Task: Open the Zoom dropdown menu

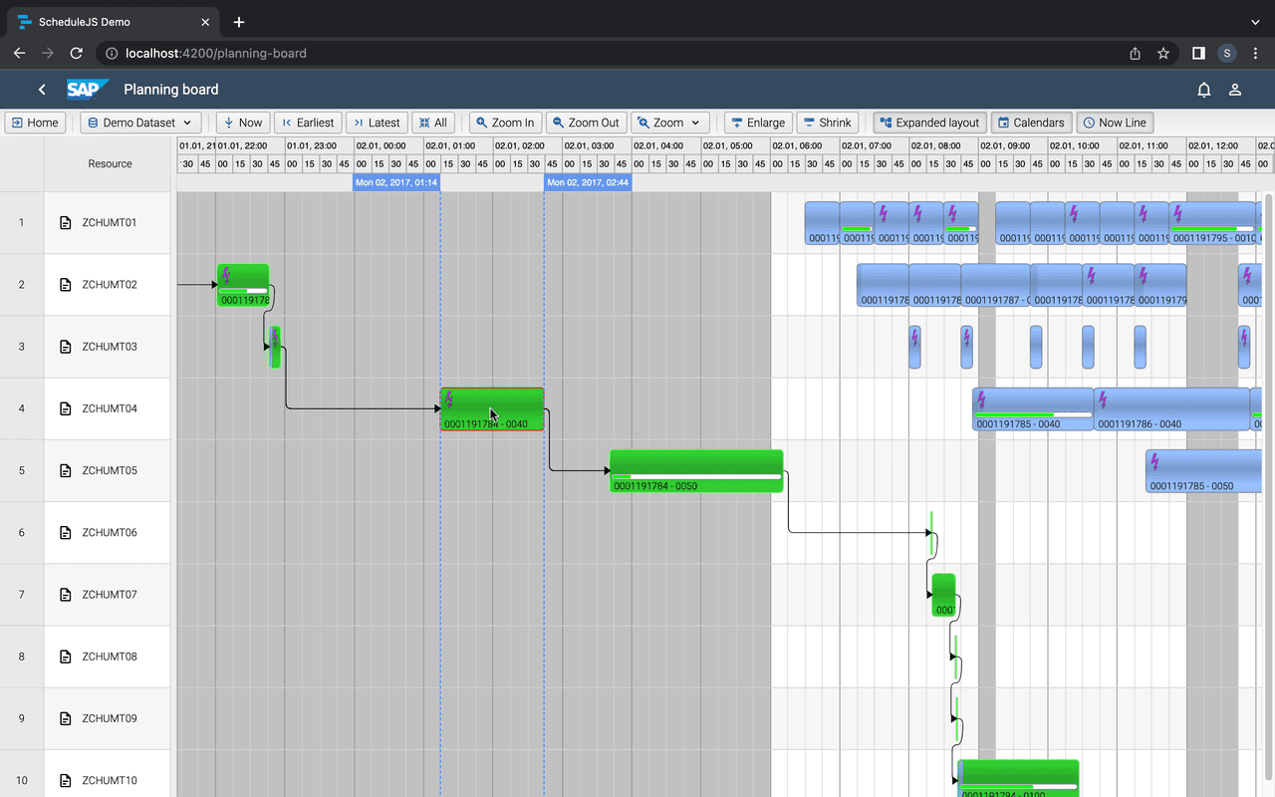Action: pos(670,123)
